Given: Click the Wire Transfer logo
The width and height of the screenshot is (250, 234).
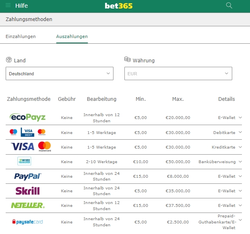Looking at the screenshot, I should pos(24,161).
